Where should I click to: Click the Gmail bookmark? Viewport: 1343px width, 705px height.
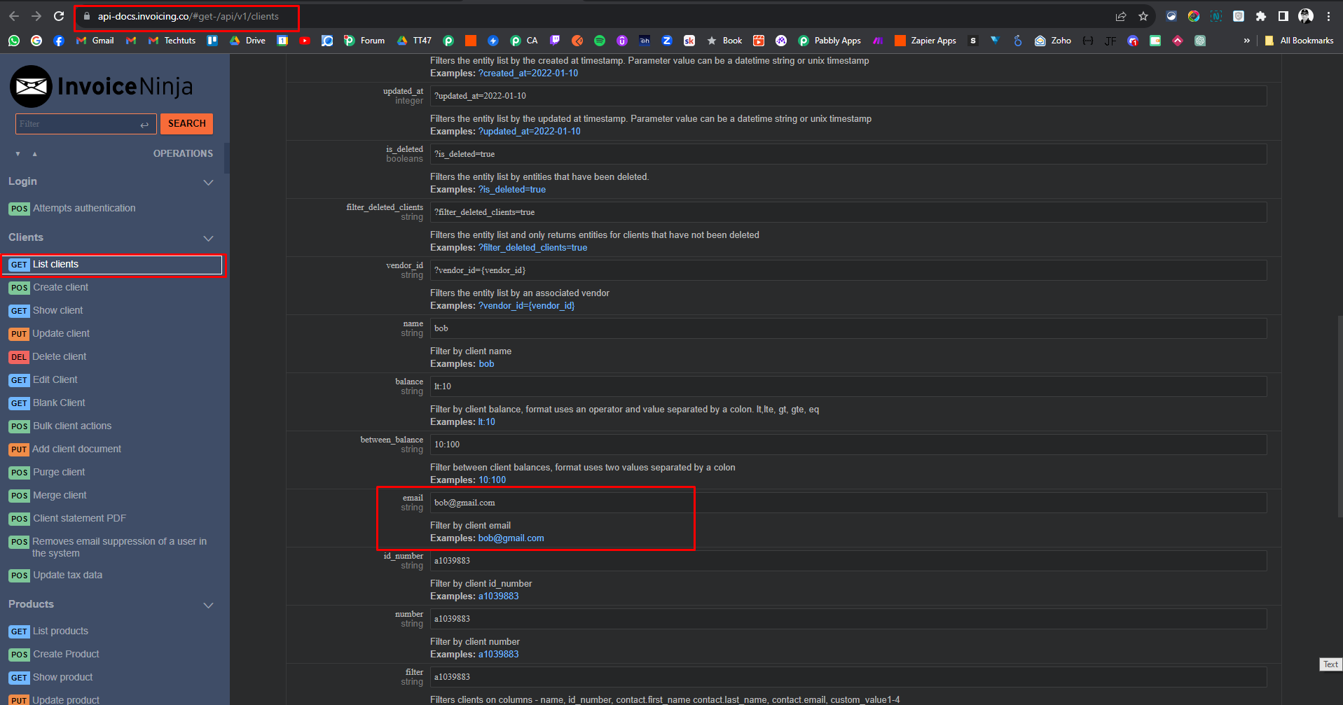coord(95,41)
